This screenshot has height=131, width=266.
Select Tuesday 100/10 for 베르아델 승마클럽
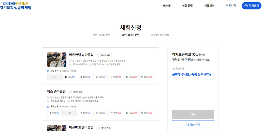pyautogui.click(x=70, y=77)
